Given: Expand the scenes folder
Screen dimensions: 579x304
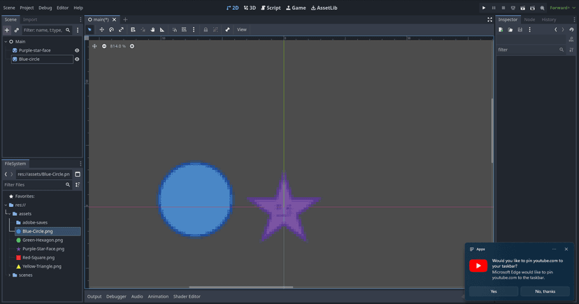Looking at the screenshot, I should (9, 275).
